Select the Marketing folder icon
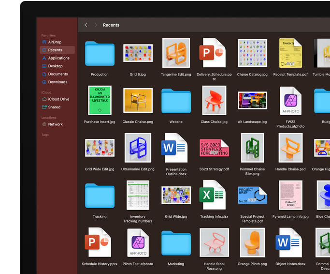Viewport: 330px width, 274px height. 176,243
